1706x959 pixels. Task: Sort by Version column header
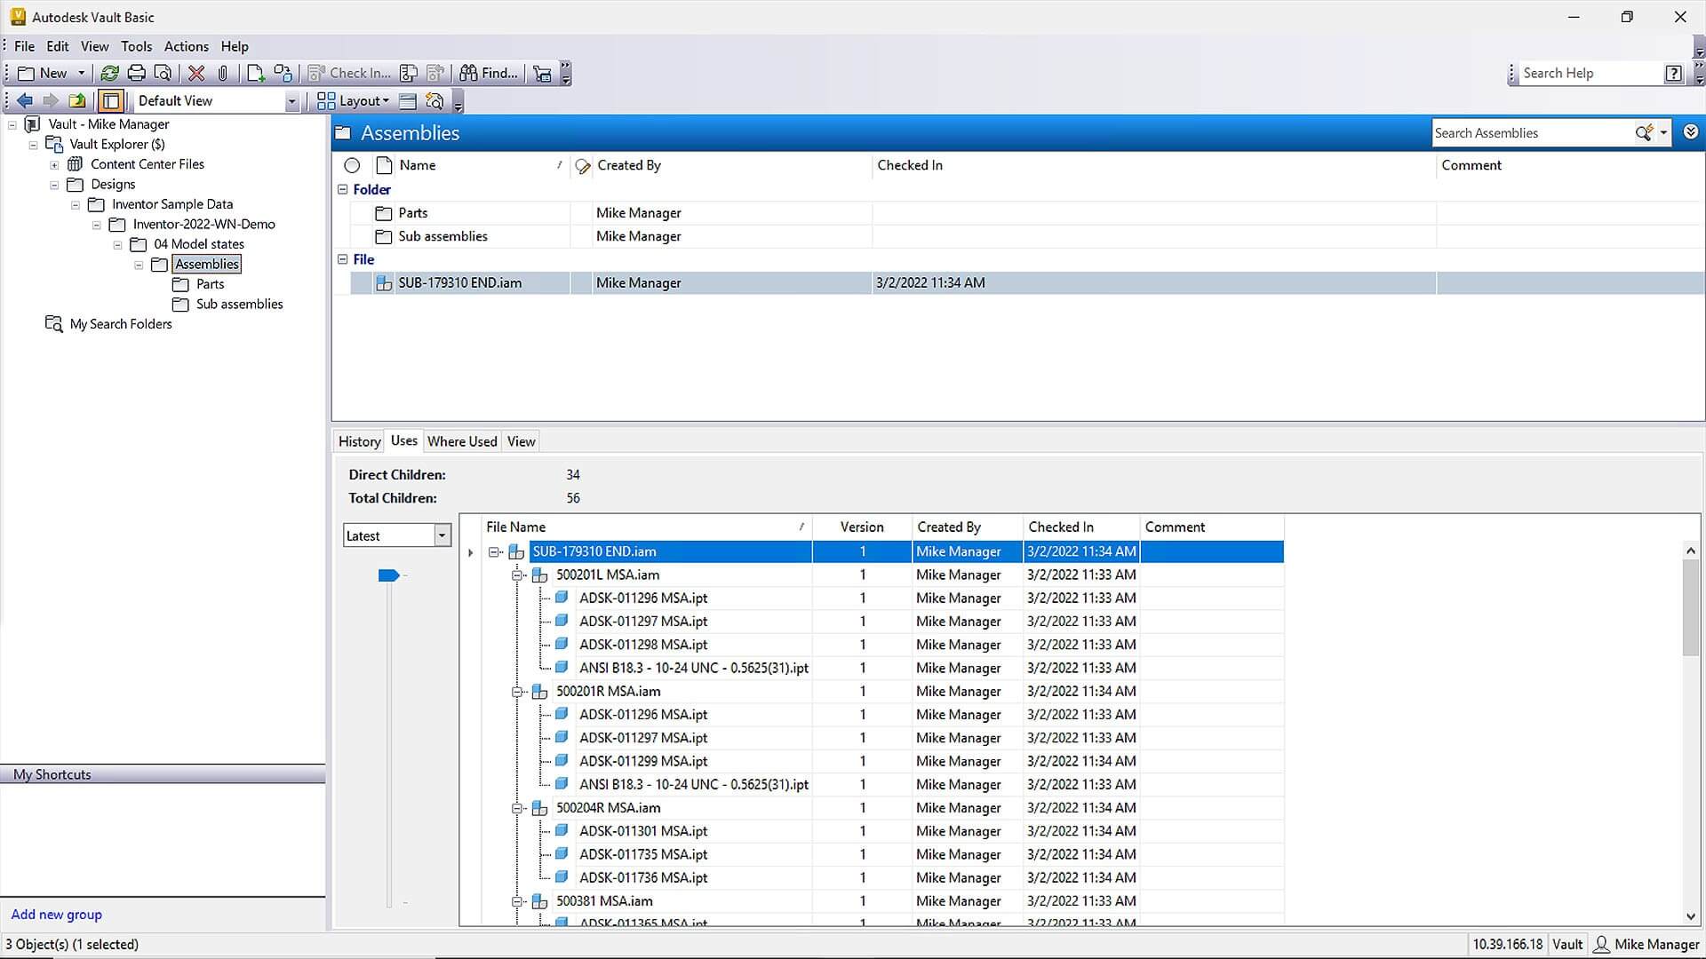coord(862,527)
